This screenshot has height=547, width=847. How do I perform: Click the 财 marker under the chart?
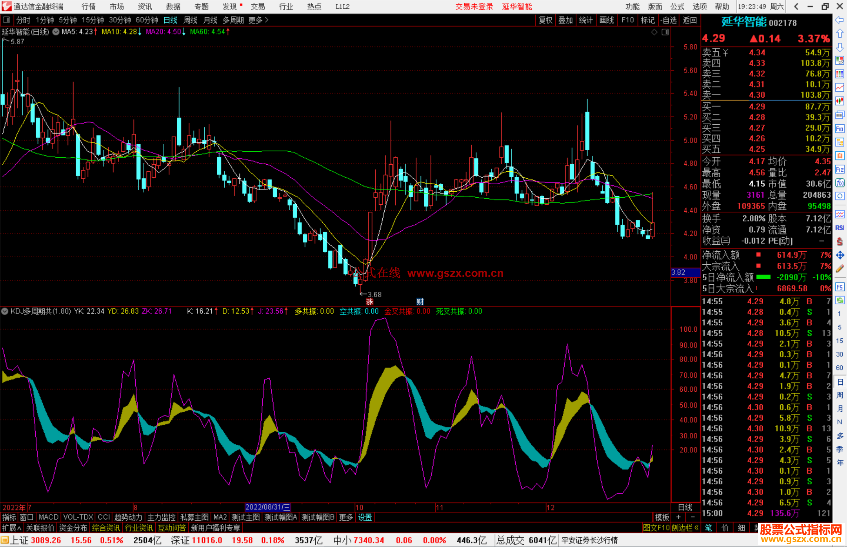[x=420, y=302]
